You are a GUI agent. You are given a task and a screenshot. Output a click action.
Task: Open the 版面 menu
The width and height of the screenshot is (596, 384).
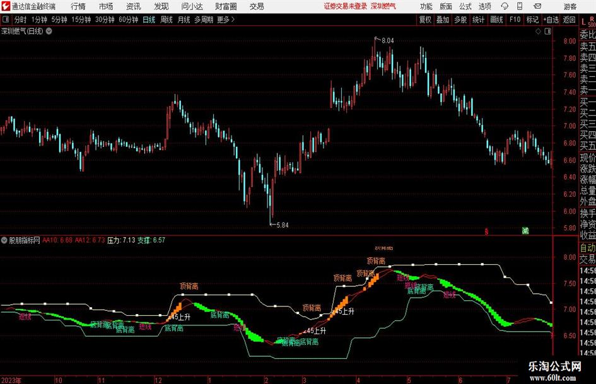[446, 6]
